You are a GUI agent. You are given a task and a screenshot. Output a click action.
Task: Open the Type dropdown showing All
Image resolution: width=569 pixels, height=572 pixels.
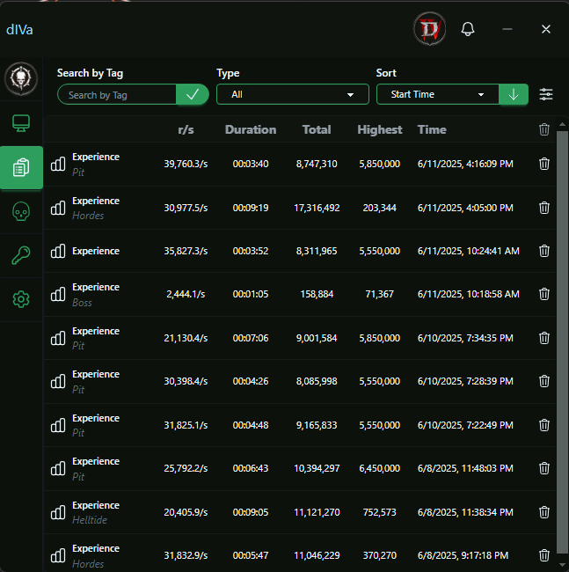point(293,94)
